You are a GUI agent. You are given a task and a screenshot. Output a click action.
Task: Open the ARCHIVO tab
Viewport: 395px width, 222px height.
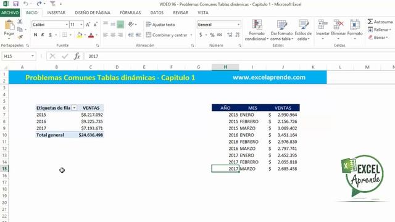(x=10, y=12)
